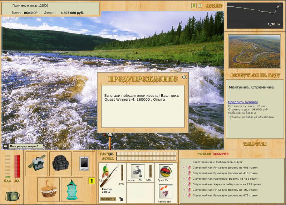Click event Радужную форель на 413 грамм
The height and width of the screenshot is (205, 286).
pyautogui.click(x=226, y=179)
